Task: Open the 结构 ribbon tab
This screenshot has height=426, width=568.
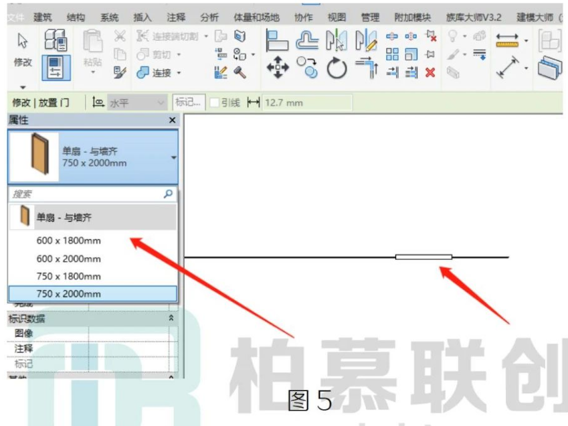Action: click(76, 17)
